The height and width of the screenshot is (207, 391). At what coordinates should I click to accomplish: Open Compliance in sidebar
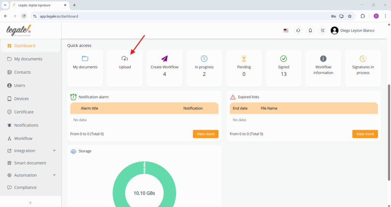click(31, 187)
